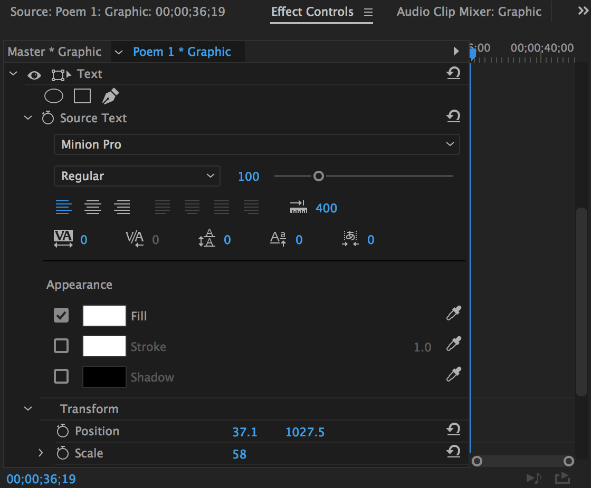Viewport: 591px width, 488px height.
Task: Toggle Scale animation stopwatch
Action: coord(63,453)
